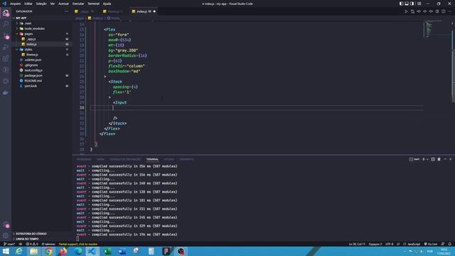Viewport: 455px width, 256px height.
Task: Close the terminal panel
Action: (x=451, y=159)
